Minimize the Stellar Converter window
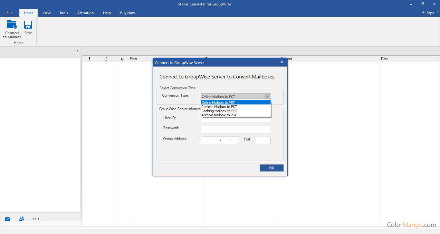Viewport: 440px width, 234px height. pyautogui.click(x=412, y=4)
